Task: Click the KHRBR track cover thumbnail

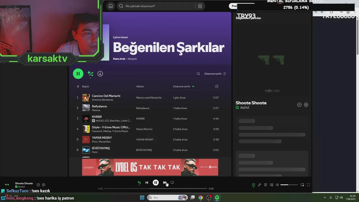Action: point(86,119)
